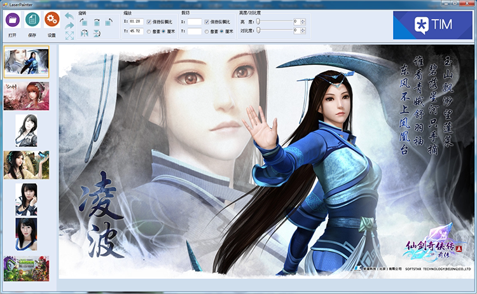Select the red-haired girl thumbnail

coord(26,96)
